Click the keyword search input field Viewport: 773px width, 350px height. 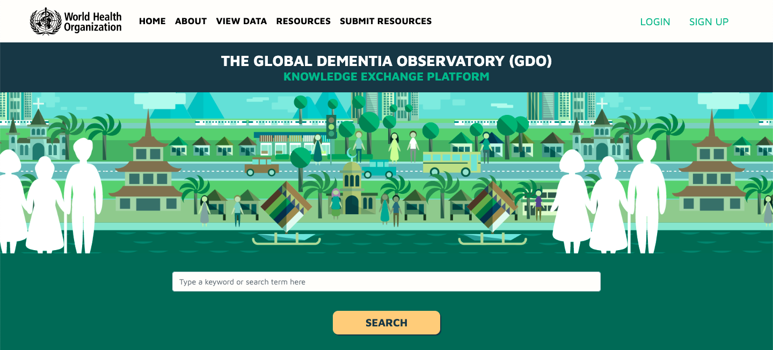tap(386, 281)
